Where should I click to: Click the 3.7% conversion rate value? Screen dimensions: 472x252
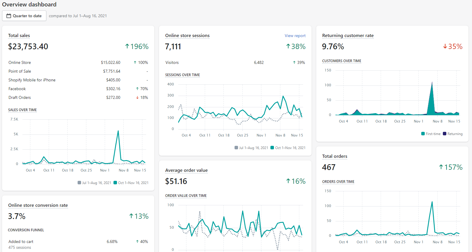[17, 216]
